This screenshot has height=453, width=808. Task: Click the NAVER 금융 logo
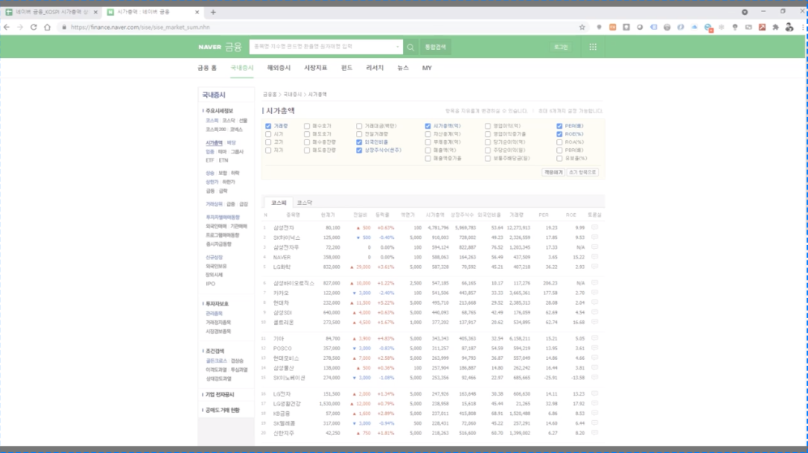(x=220, y=47)
